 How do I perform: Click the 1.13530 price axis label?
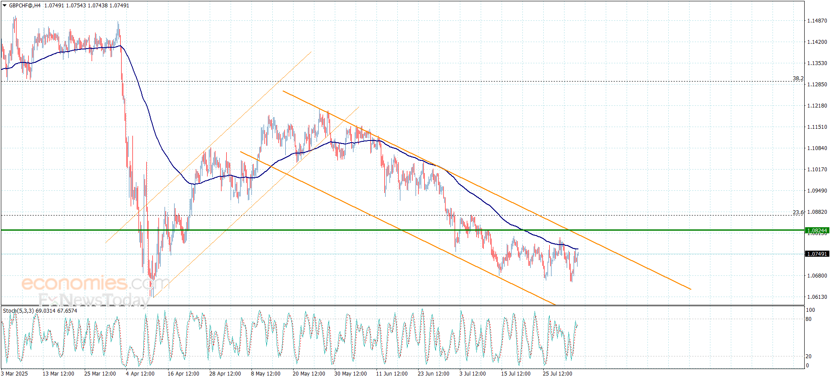pyautogui.click(x=817, y=63)
